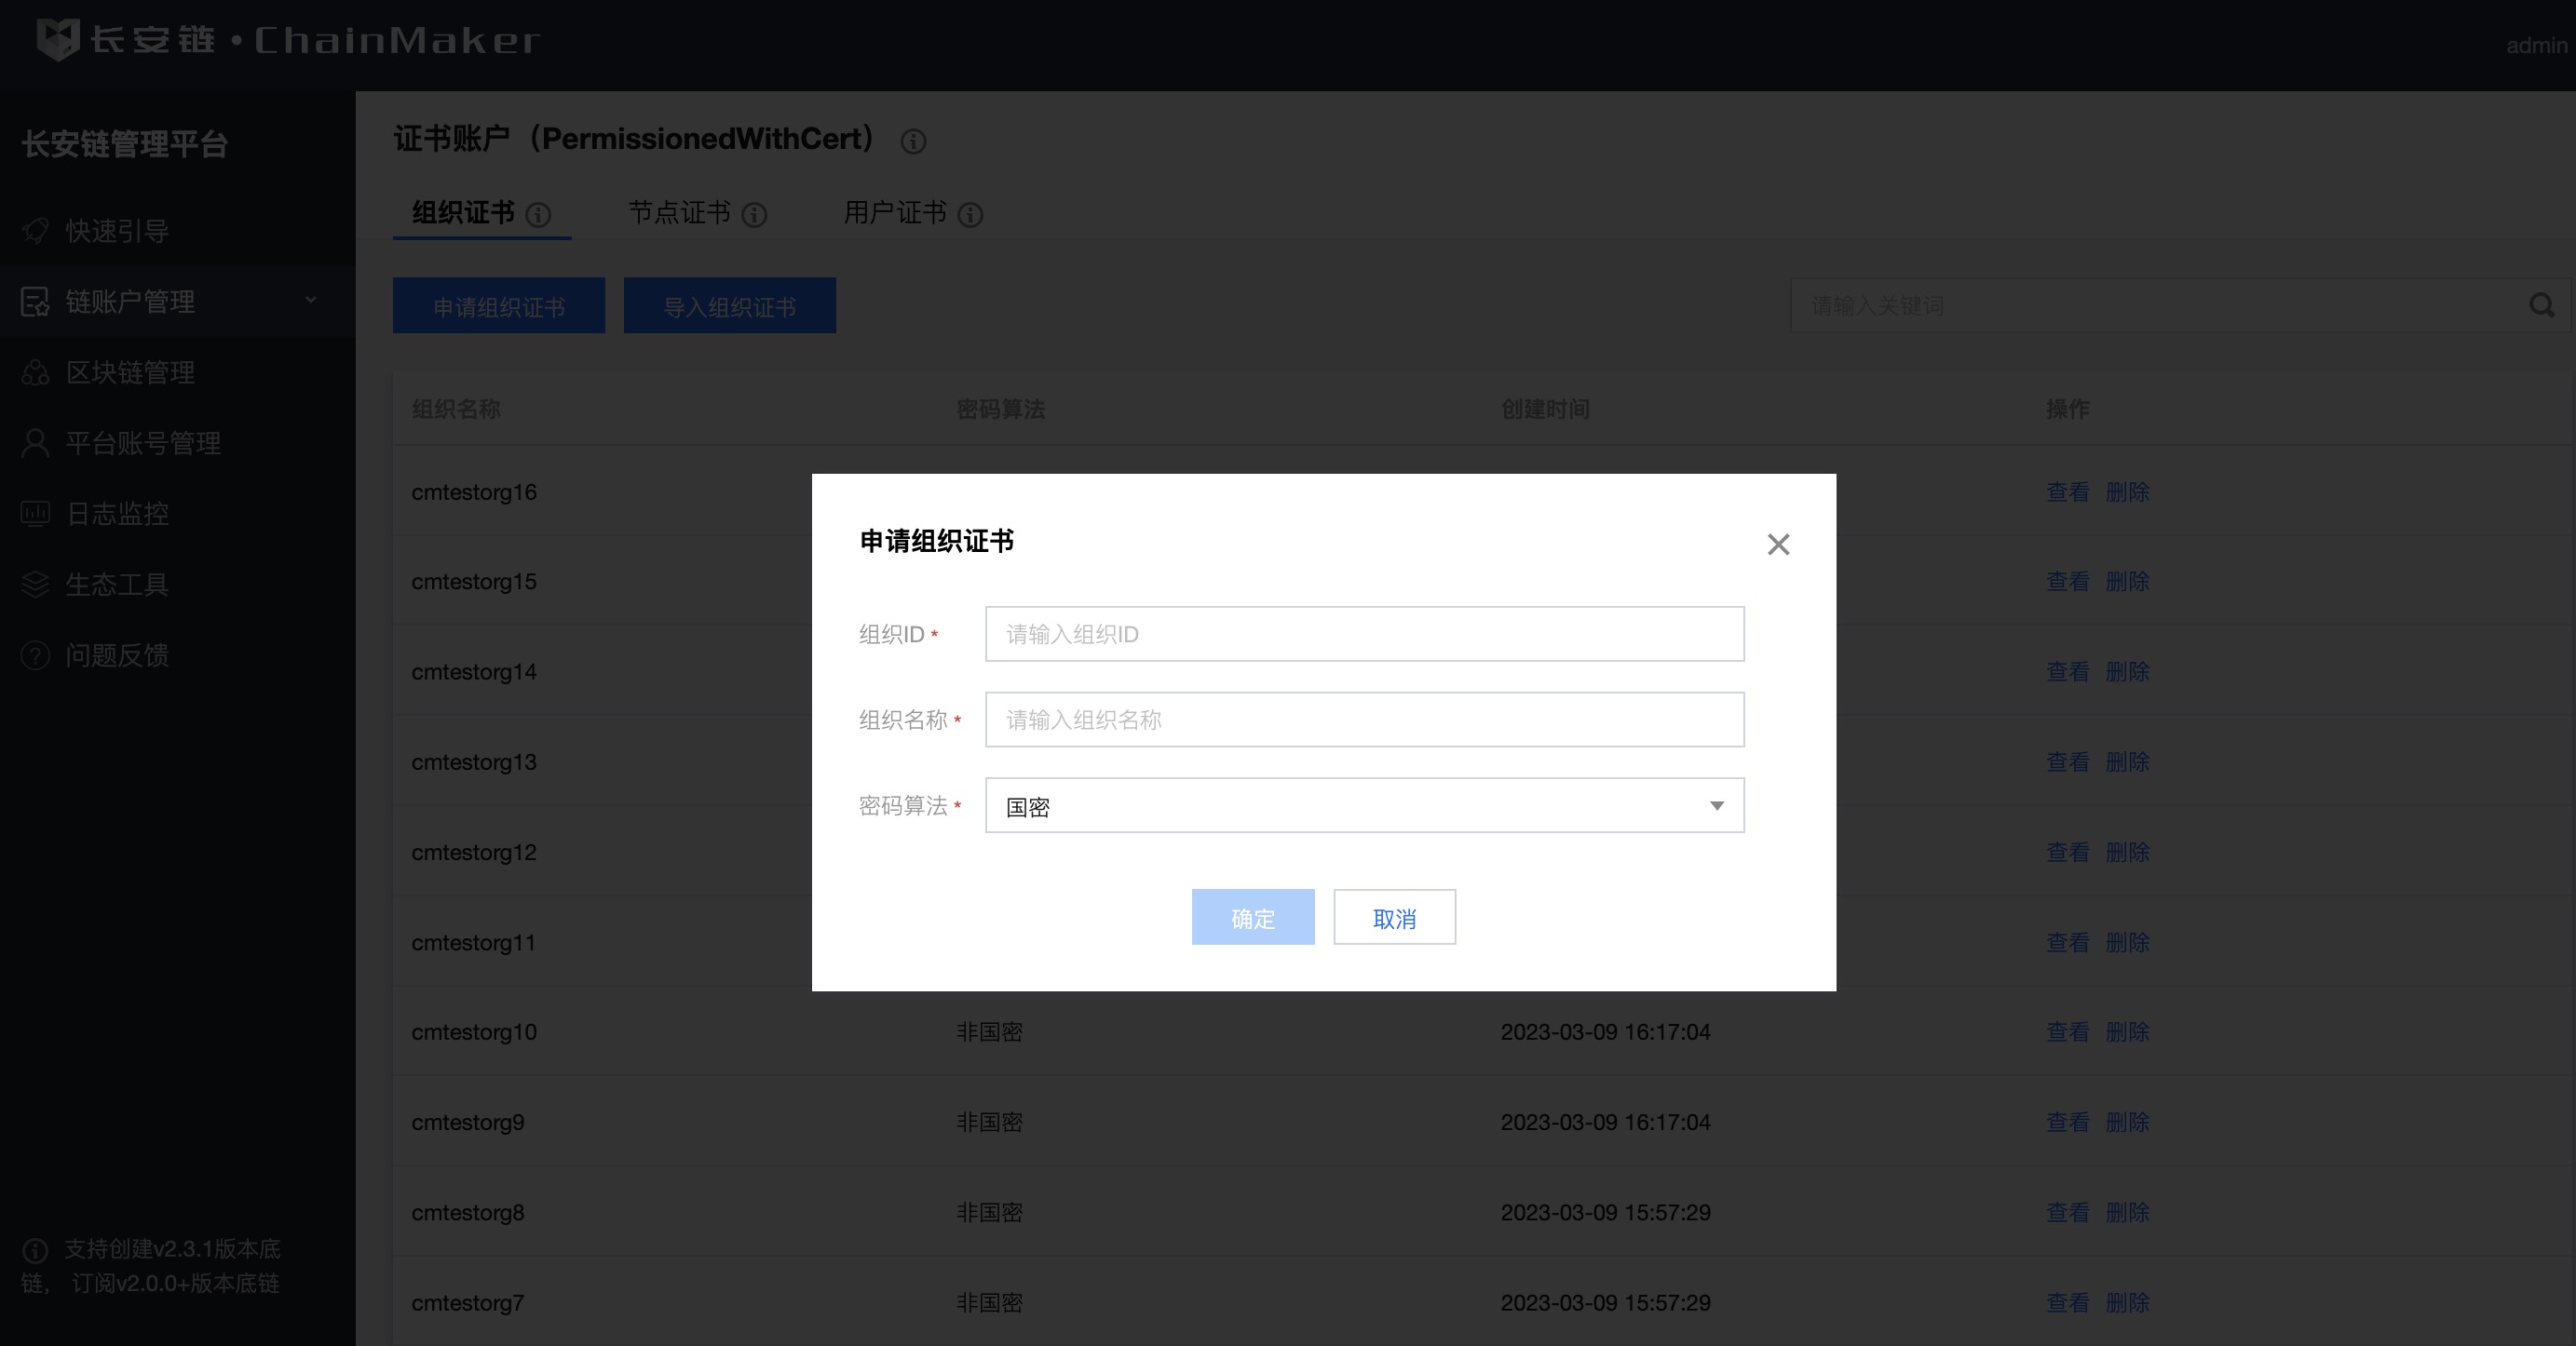The width and height of the screenshot is (2576, 1346).
Task: Click the dropdown arrow in 国密 selector
Action: (x=1716, y=805)
